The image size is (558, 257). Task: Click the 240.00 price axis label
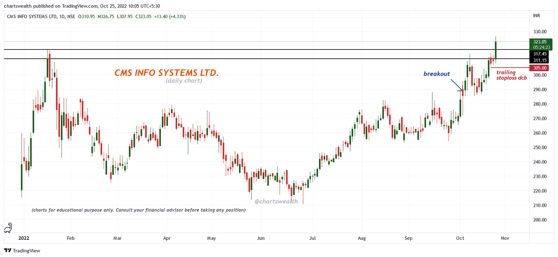pos(539,162)
